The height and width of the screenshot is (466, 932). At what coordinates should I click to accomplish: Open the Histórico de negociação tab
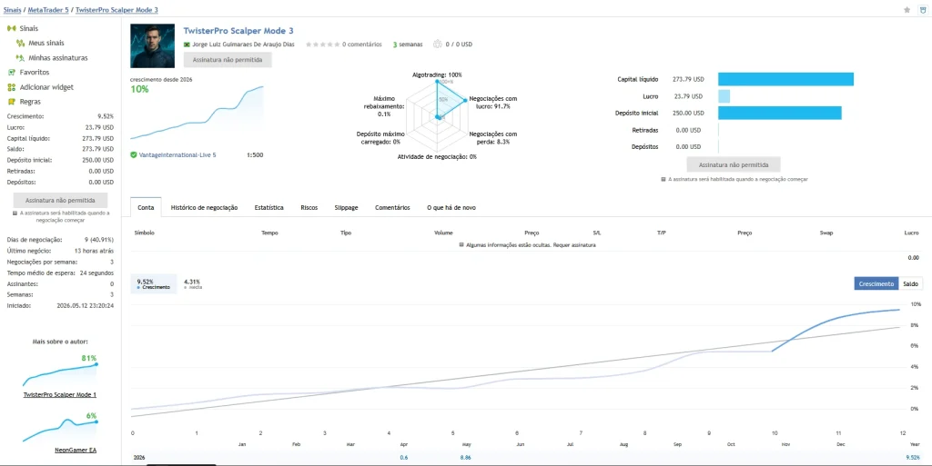pyautogui.click(x=204, y=208)
